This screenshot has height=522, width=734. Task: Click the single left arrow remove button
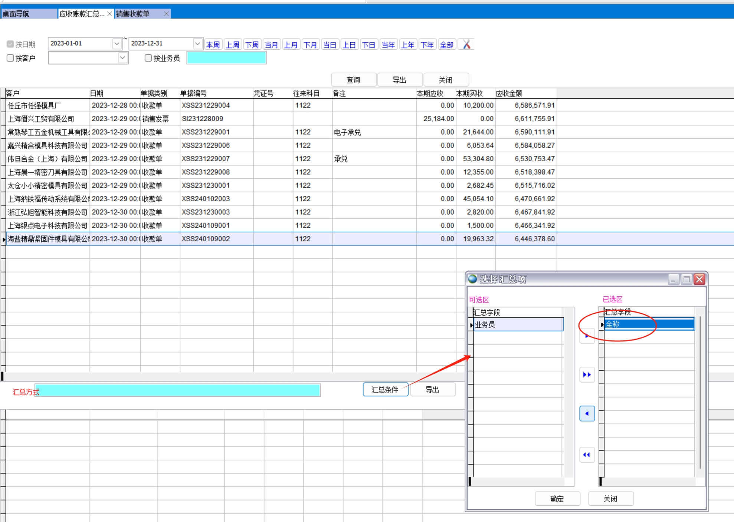(587, 413)
